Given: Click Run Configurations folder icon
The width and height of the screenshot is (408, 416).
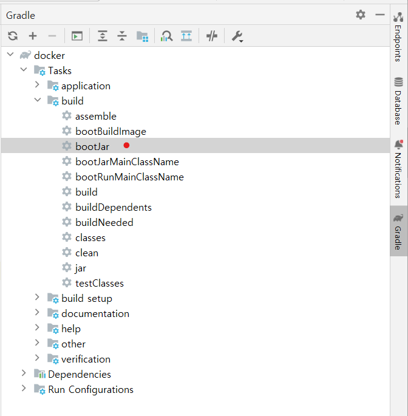Looking at the screenshot, I should pos(39,389).
